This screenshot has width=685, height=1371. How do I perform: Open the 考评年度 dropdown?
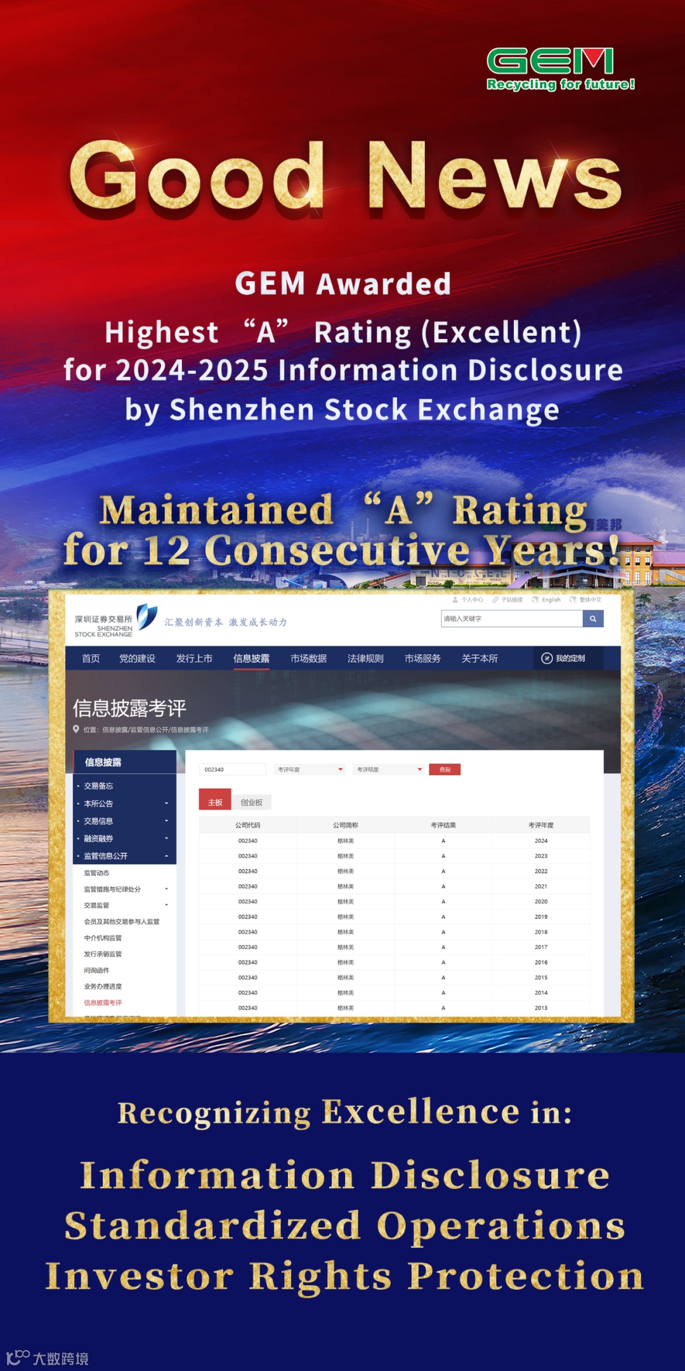point(310,769)
